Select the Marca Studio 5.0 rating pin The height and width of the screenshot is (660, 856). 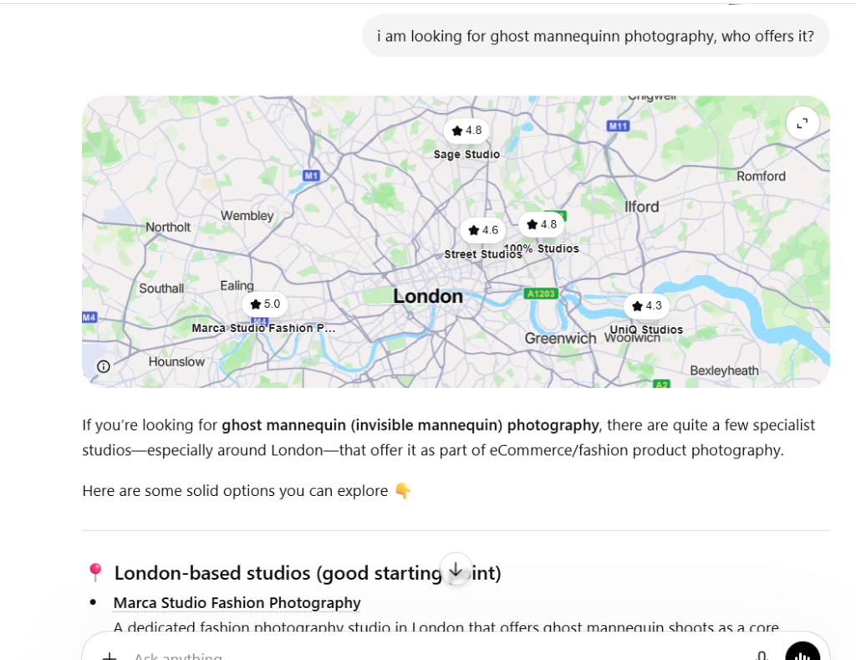pyautogui.click(x=265, y=304)
